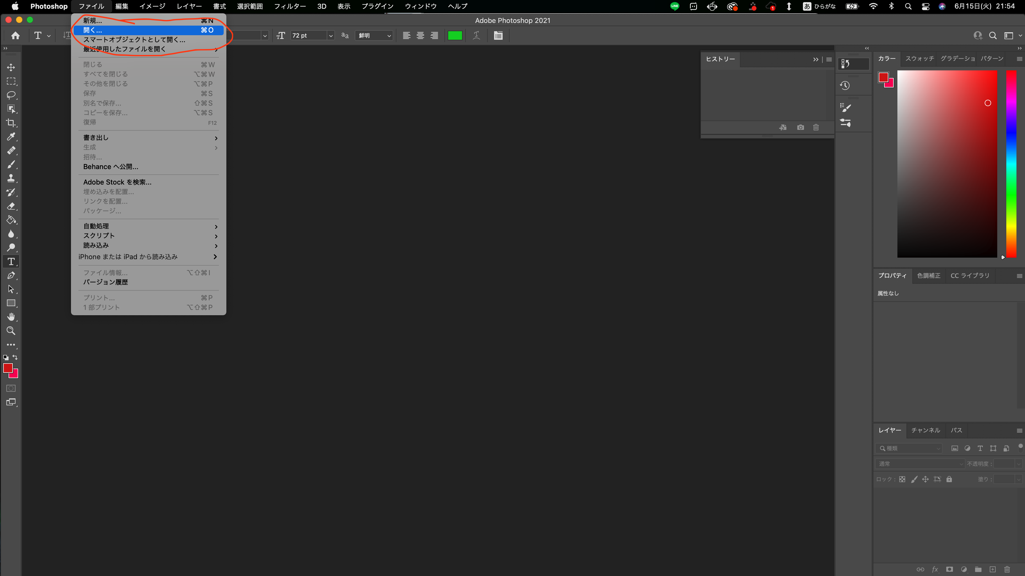Select the Blur tool
The image size is (1025, 576).
tap(11, 234)
